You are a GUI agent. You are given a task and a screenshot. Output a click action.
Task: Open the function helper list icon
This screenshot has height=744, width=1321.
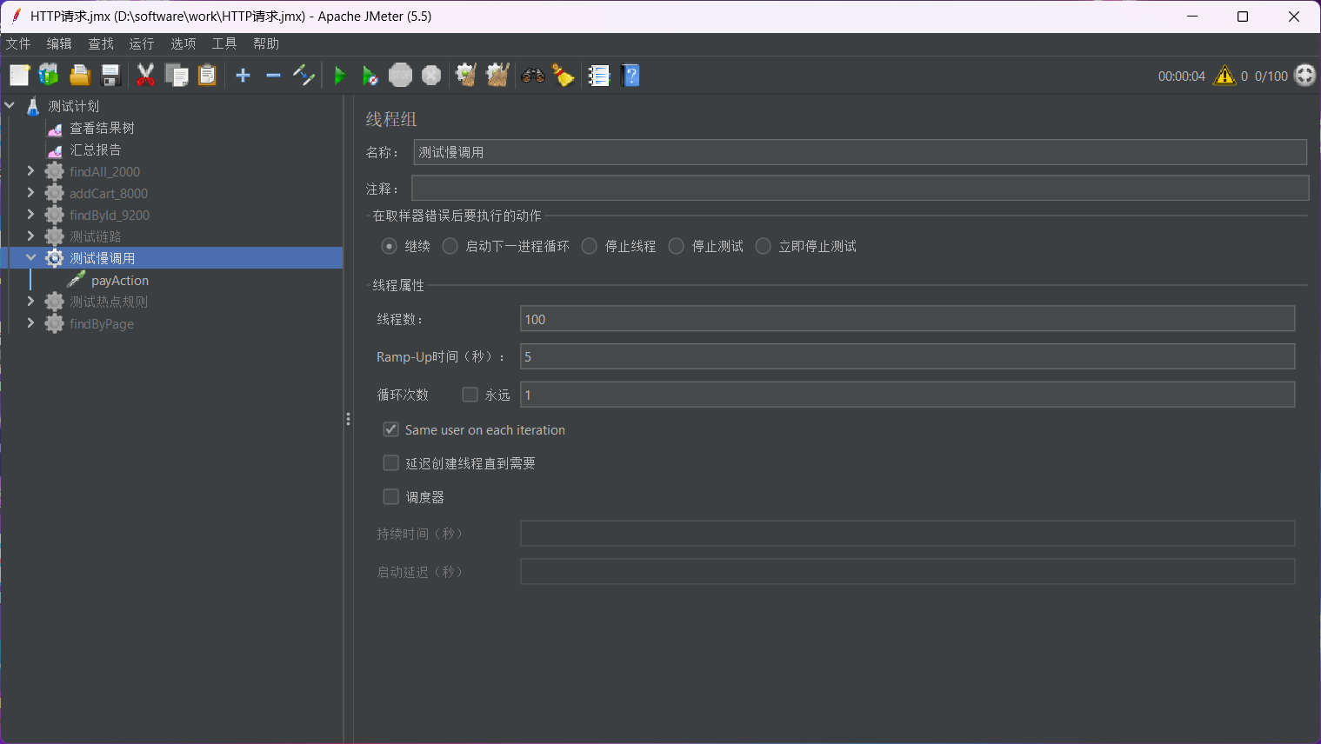point(599,76)
